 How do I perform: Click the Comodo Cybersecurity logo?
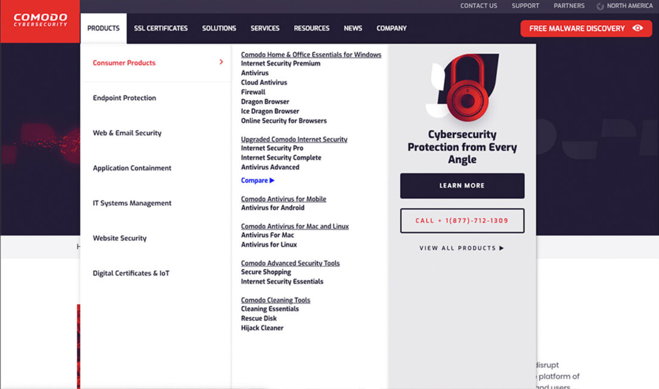click(41, 20)
